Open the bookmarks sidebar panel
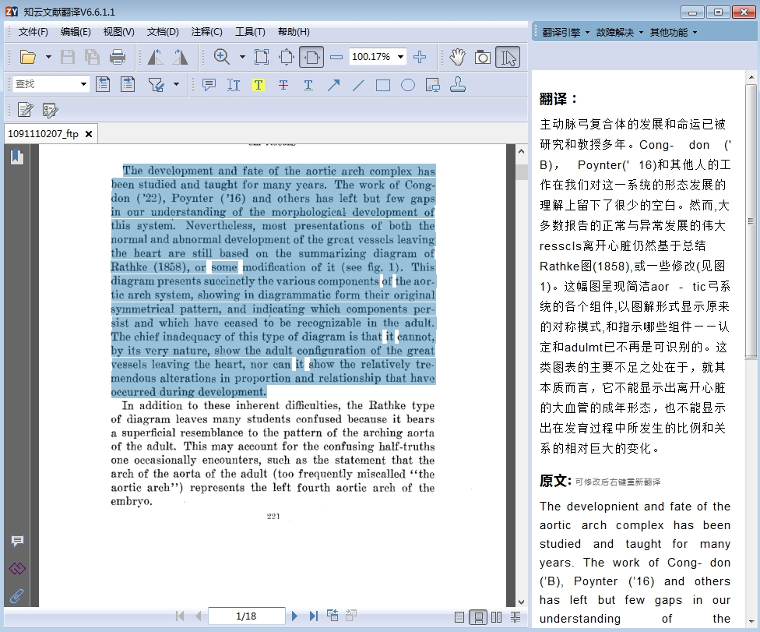Viewport: 760px width, 632px height. (x=17, y=156)
